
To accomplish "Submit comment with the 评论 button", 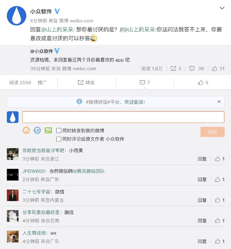I will [212, 132].
